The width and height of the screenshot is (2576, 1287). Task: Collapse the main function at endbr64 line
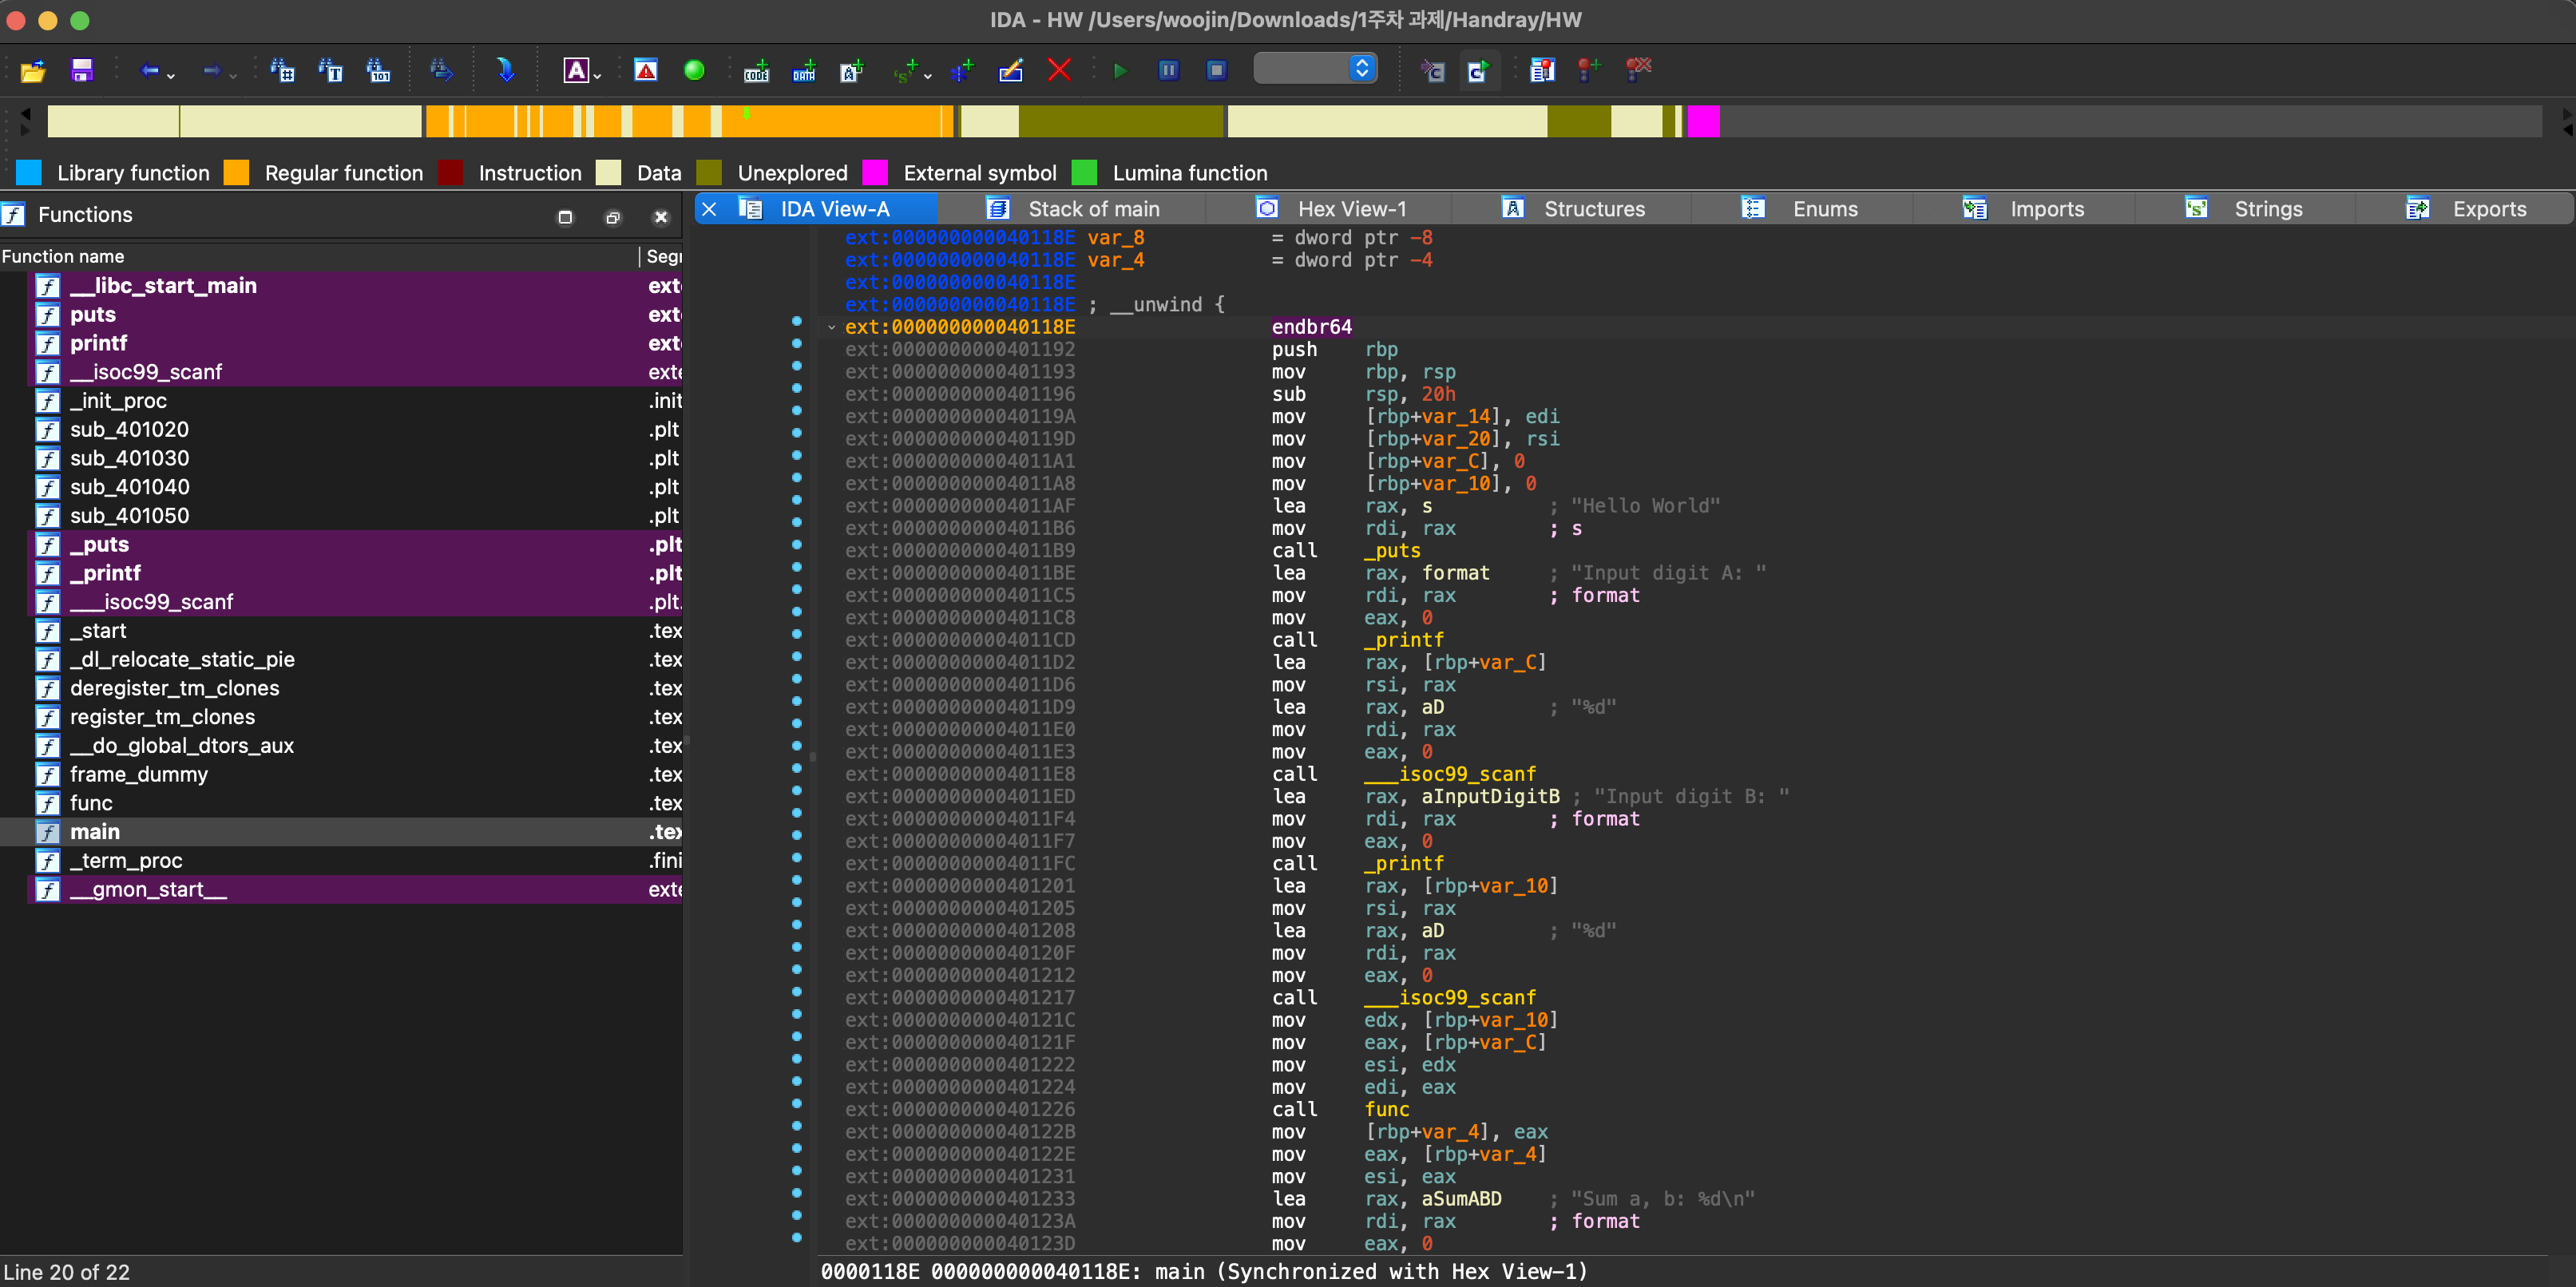(x=831, y=327)
